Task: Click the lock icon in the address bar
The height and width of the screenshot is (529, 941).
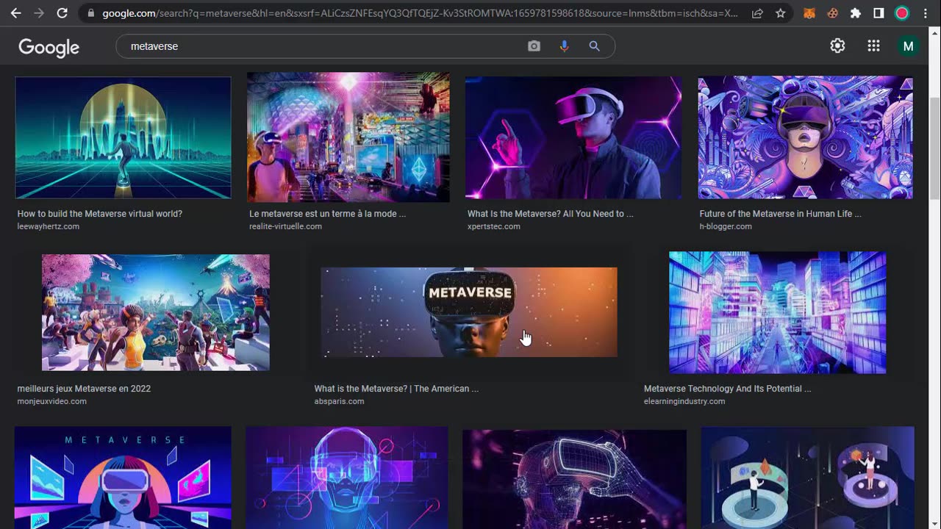Action: (91, 13)
